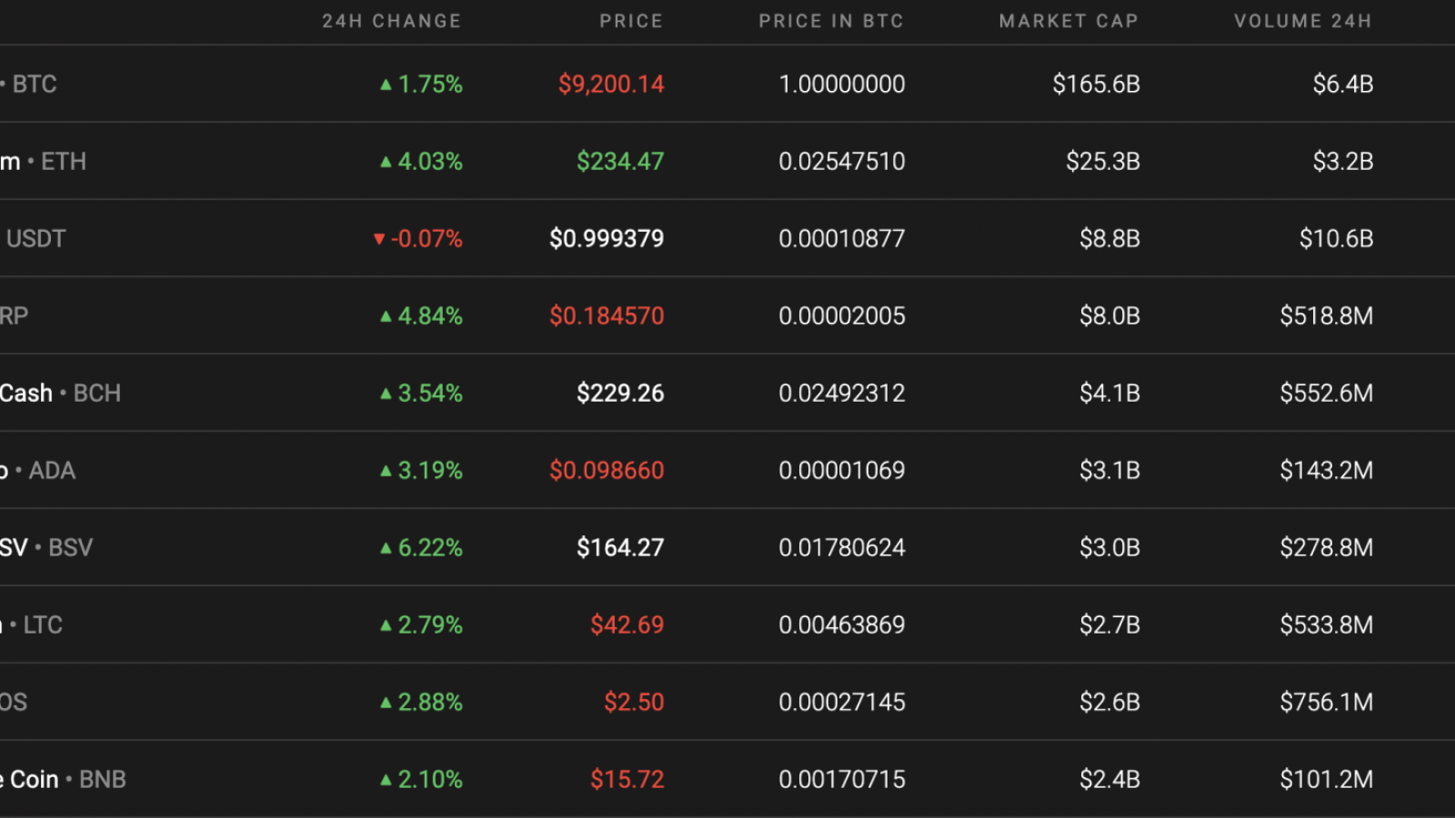
Task: Click the $0.184570 price
Action: [x=607, y=315]
